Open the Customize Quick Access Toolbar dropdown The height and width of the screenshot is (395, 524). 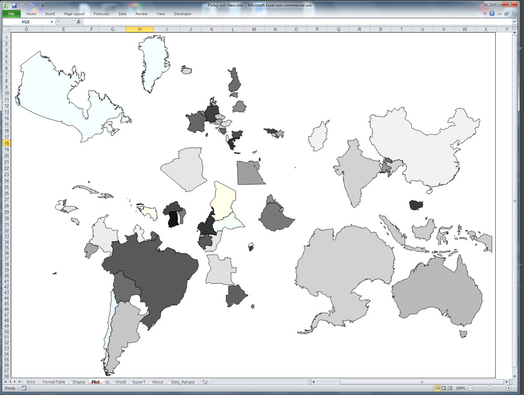pos(42,5)
